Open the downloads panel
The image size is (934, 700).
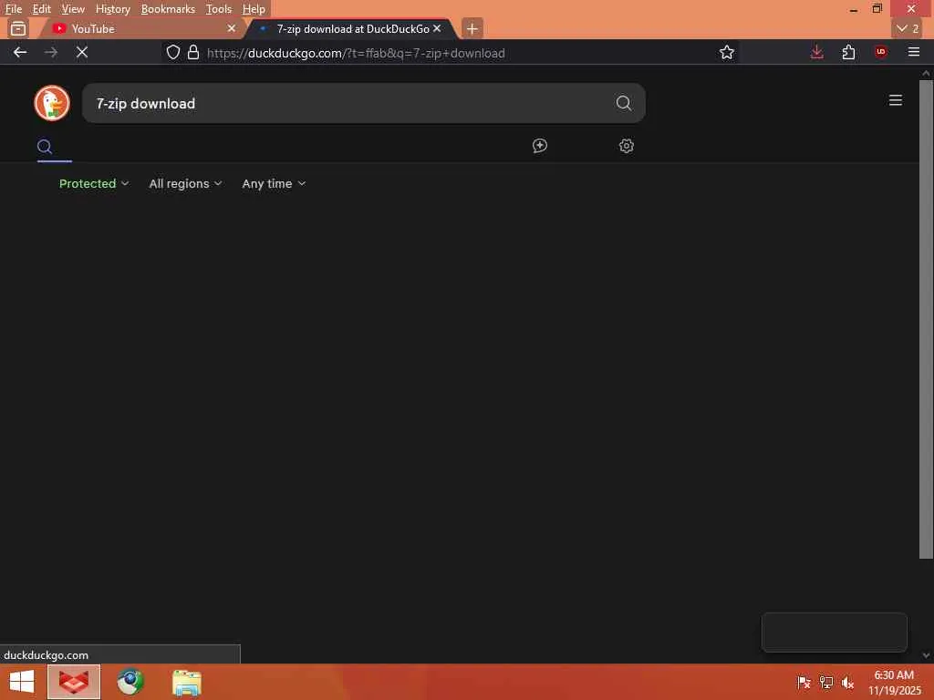[x=816, y=52]
